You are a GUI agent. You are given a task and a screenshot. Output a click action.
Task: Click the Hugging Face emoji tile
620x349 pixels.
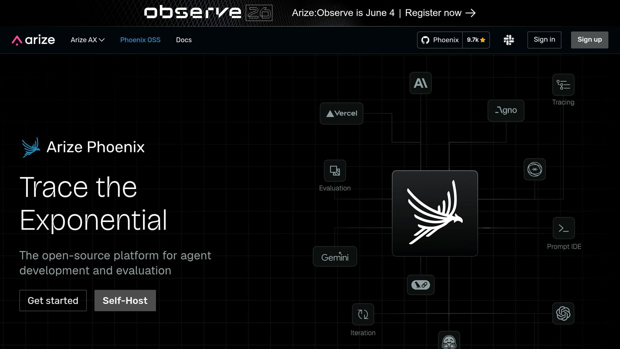(449, 341)
